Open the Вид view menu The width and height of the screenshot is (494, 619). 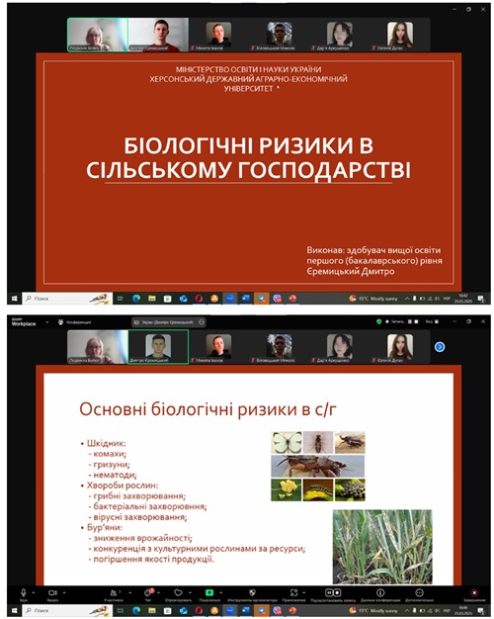tap(432, 321)
